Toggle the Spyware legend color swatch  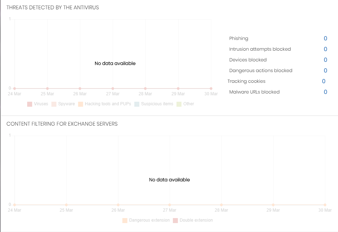[x=54, y=104]
